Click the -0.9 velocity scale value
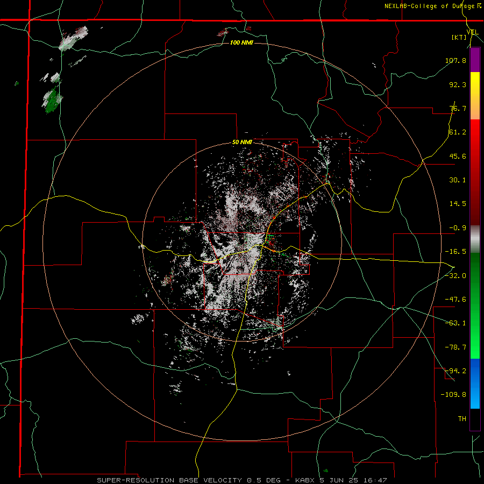This screenshot has height=484, width=484. (458, 228)
